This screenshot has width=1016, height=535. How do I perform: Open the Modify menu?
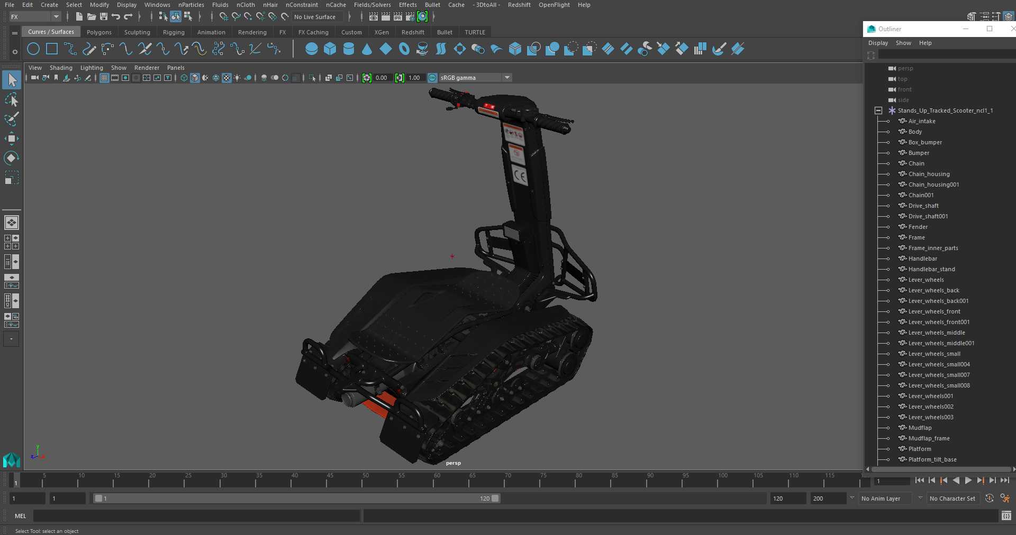[99, 5]
